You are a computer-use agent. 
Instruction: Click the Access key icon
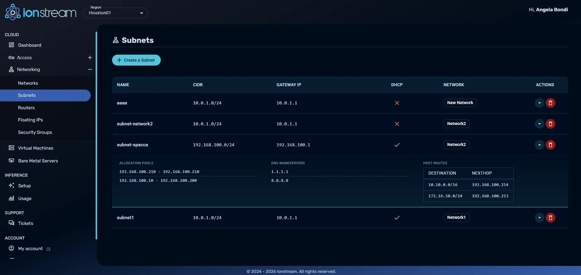pyautogui.click(x=11, y=58)
